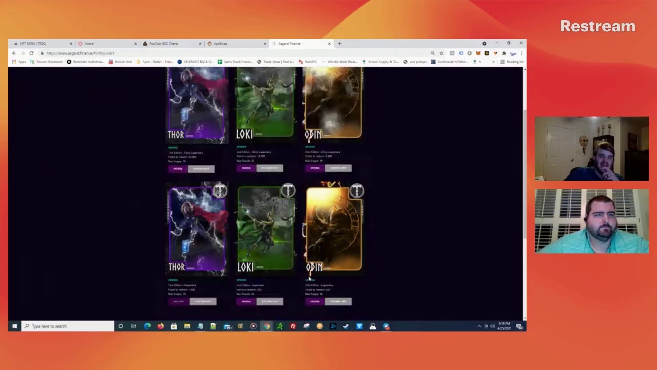Open a new browser tab

pos(339,44)
